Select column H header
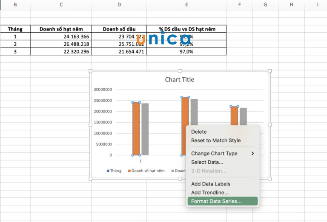This screenshot has height=222, width=327. 291,5
